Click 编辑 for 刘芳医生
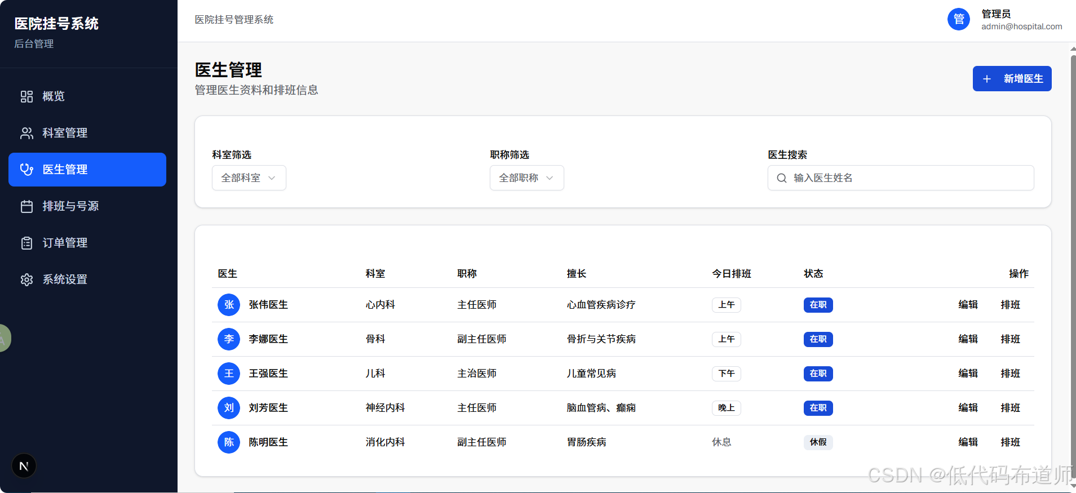The image size is (1076, 493). coord(968,408)
